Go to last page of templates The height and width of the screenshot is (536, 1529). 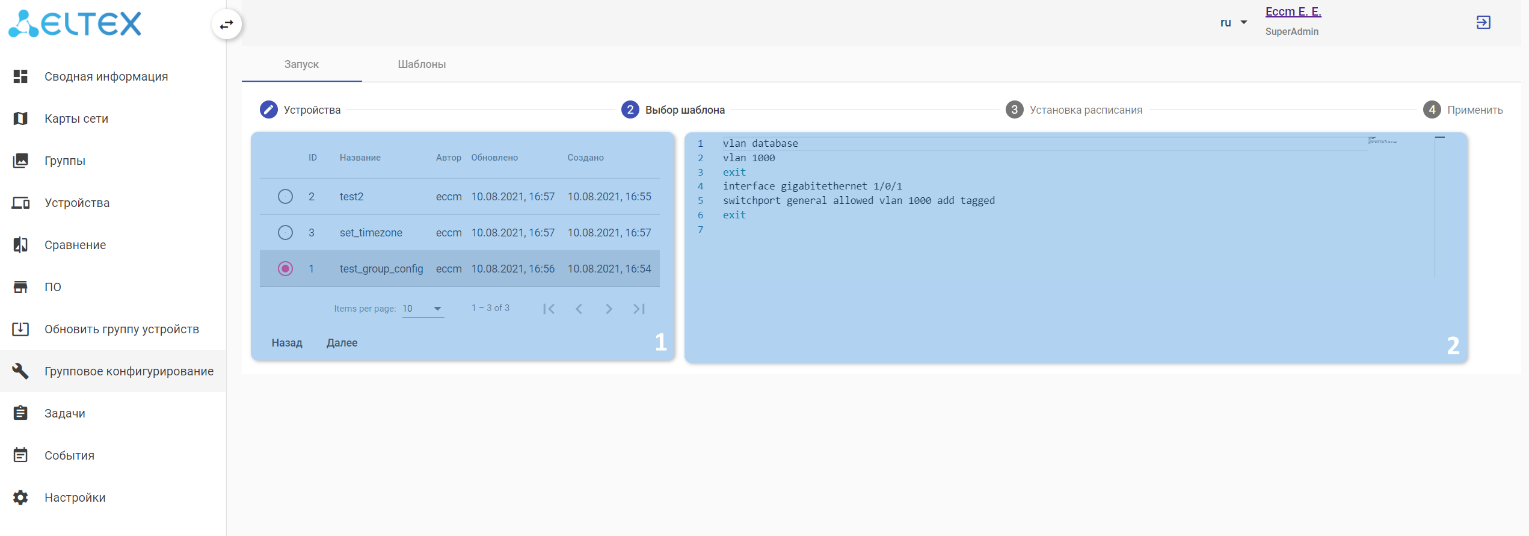639,309
